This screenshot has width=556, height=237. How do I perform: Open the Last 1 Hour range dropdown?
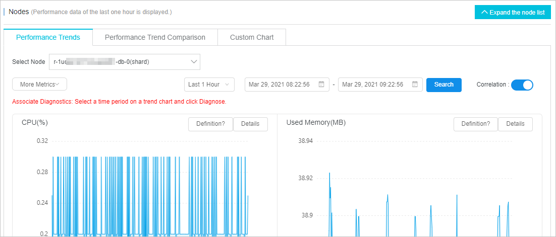pos(209,85)
